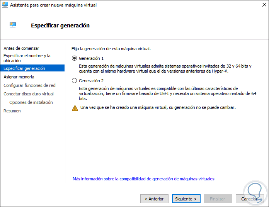The width and height of the screenshot is (269, 207).
Task: Click the 'Especificar generación' page heading
Action: point(60,25)
